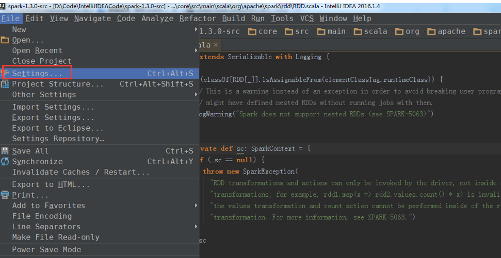501x258 pixels.
Task: Open the Help menu
Action: (x=362, y=19)
